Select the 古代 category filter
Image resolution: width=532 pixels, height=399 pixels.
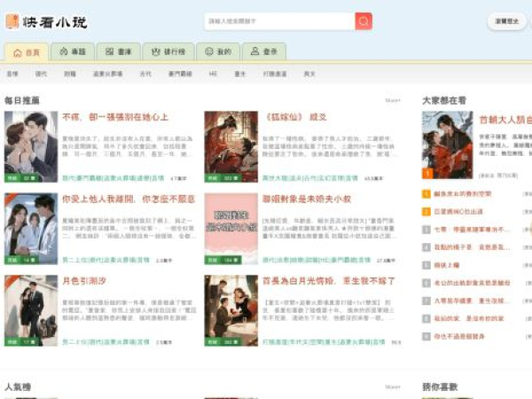(145, 74)
